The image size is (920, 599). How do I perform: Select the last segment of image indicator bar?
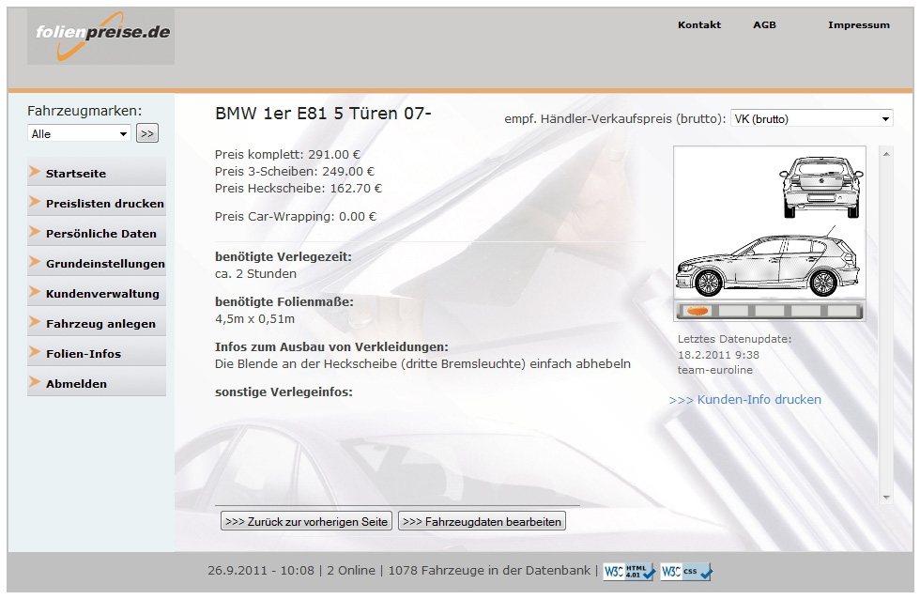coord(844,311)
